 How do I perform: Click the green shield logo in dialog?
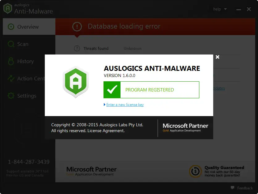point(76,81)
